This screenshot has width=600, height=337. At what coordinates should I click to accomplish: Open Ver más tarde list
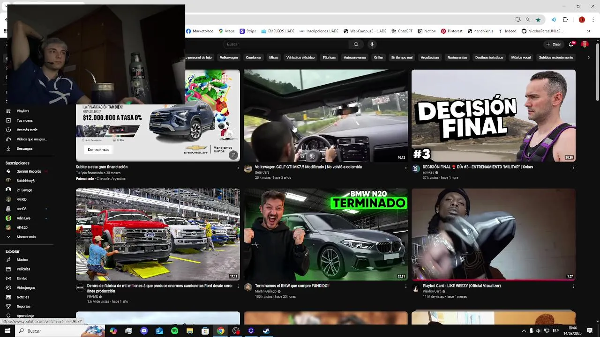click(x=27, y=130)
